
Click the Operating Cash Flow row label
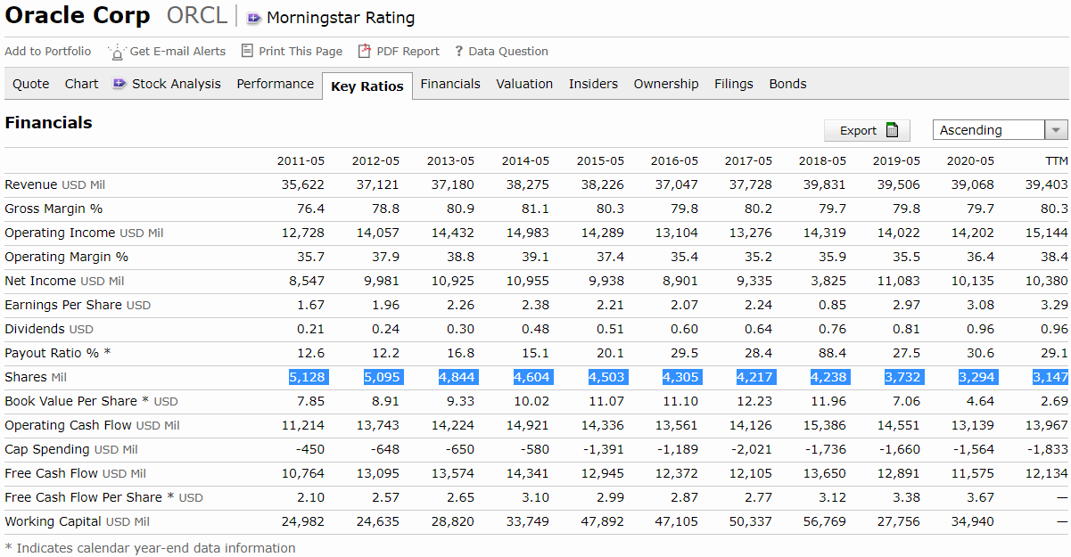pos(92,425)
